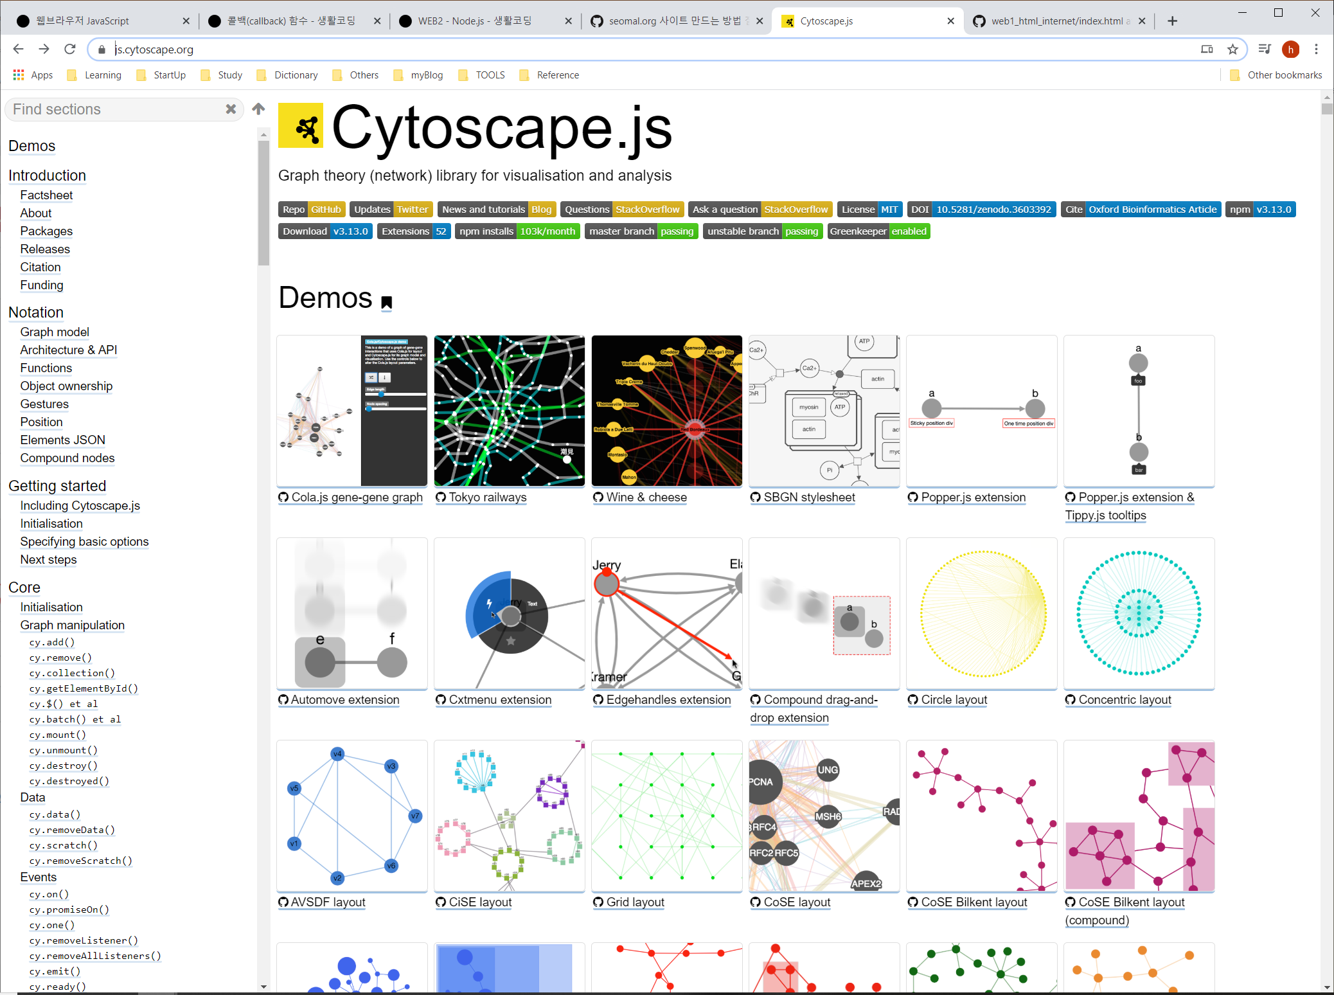Clear the Find sections search box
Viewport: 1334px width, 995px height.
coord(231,109)
